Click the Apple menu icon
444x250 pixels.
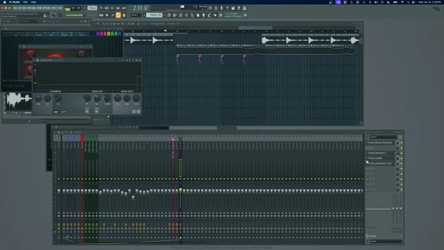click(x=5, y=2)
